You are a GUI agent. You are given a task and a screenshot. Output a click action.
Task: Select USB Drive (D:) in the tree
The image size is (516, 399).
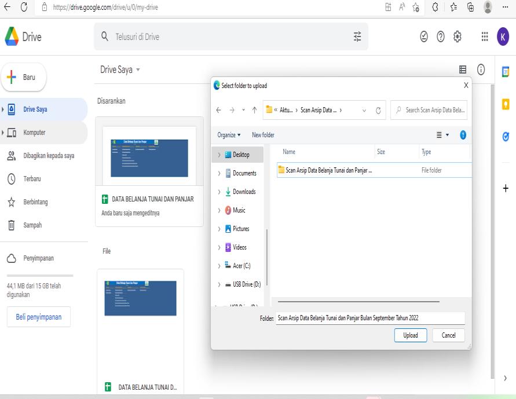[247, 284]
